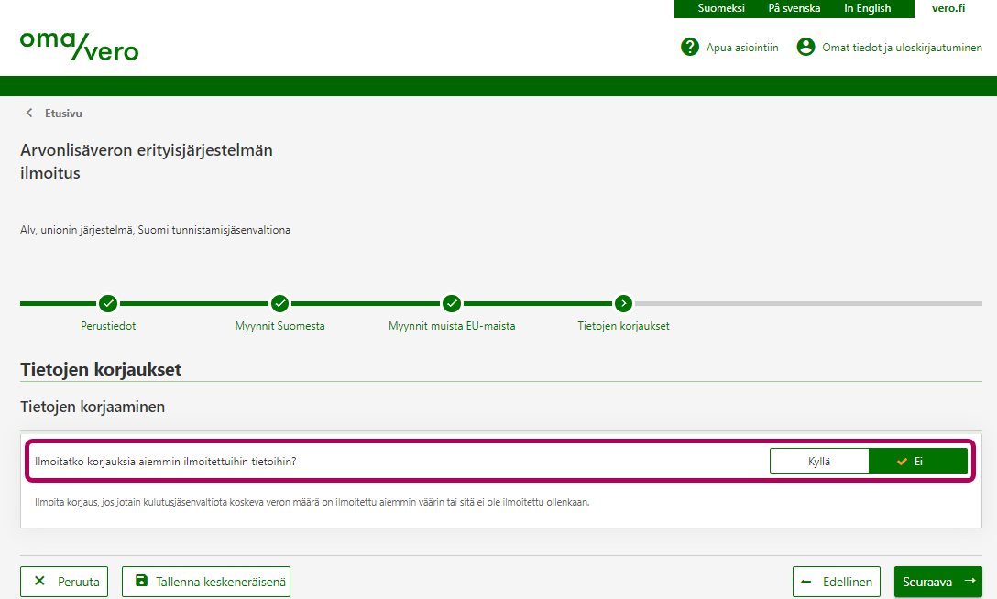This screenshot has width=997, height=599.
Task: Click the Myynnit muista EU-maista step circle
Action: [x=452, y=303]
